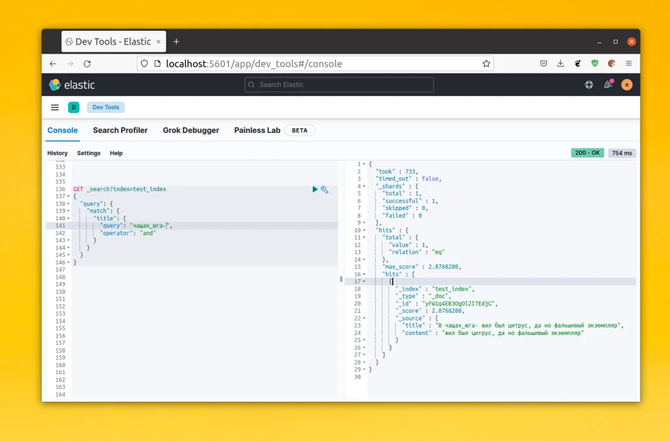This screenshot has height=441, width=670.
Task: Click the Painless Lab BETA link
Action: [x=257, y=130]
